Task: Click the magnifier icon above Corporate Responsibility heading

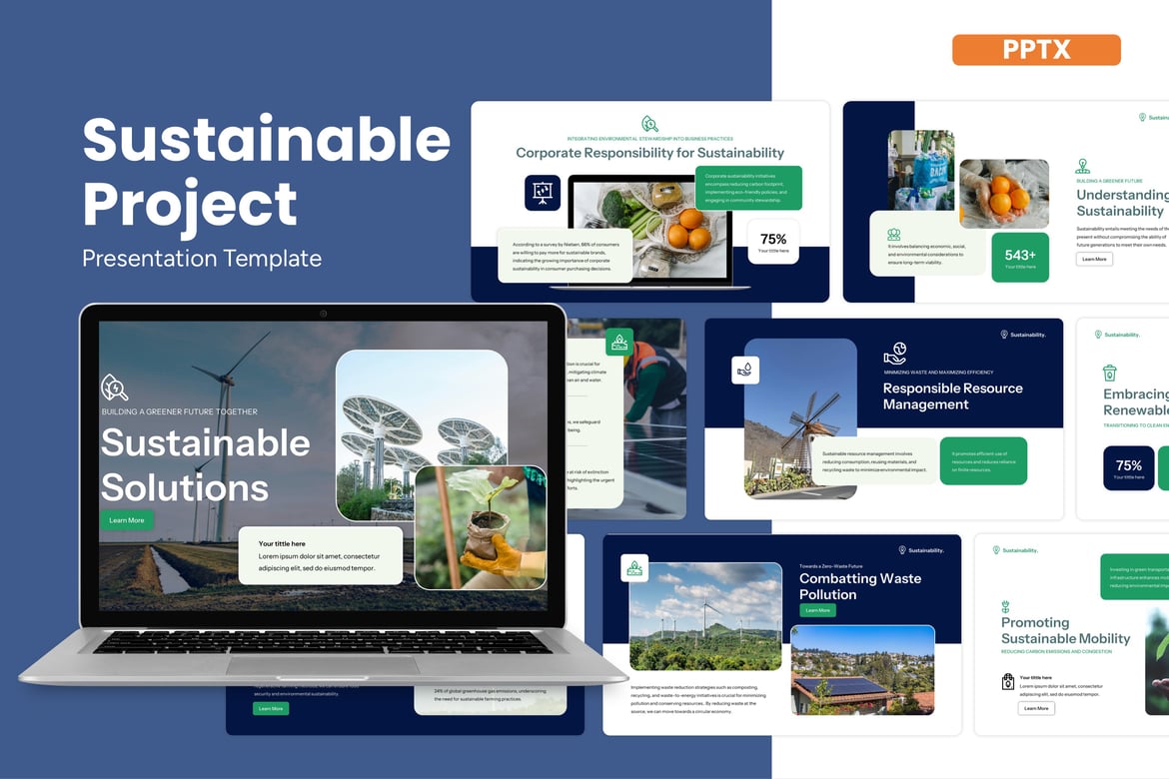Action: click(650, 124)
